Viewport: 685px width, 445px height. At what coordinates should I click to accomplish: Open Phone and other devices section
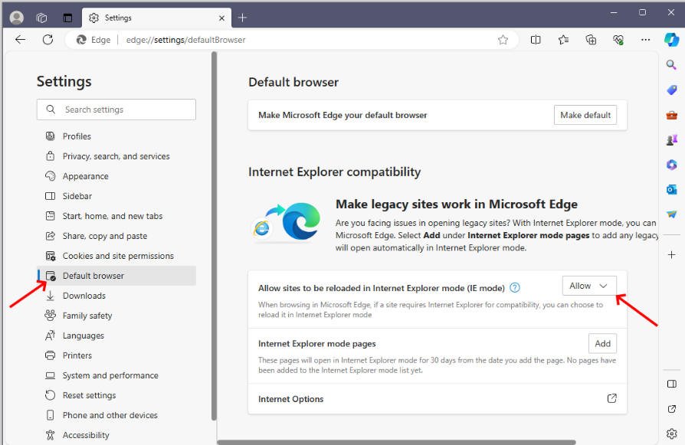pos(116,415)
